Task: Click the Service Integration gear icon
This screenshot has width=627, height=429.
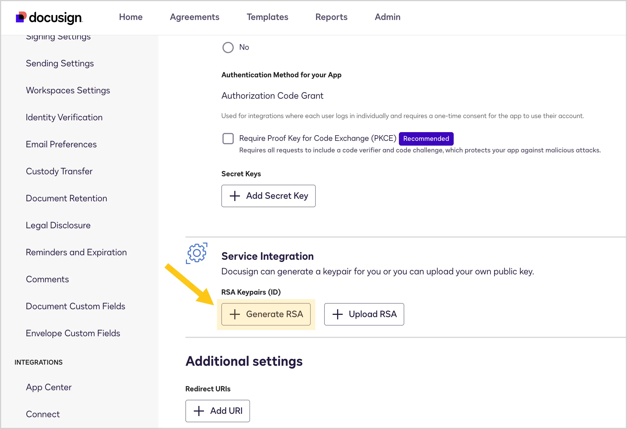Action: 197,253
